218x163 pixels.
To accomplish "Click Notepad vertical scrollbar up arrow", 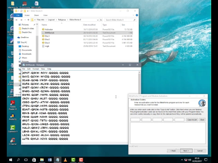I will coord(139,72).
